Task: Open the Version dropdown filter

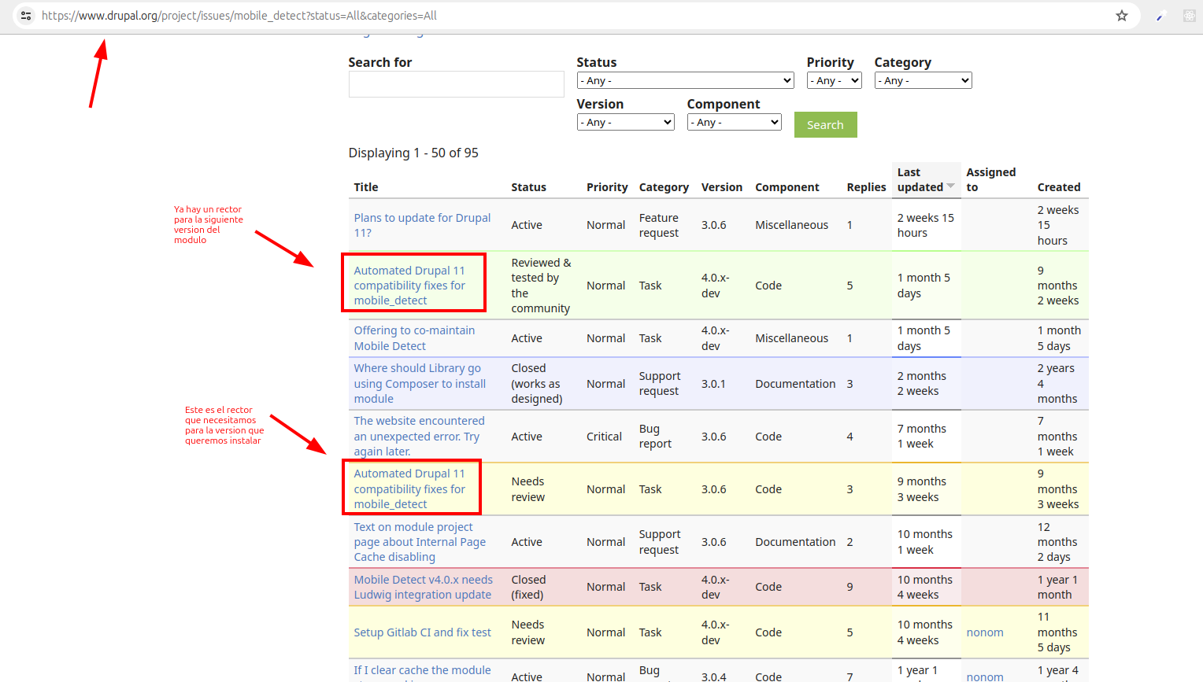Action: pyautogui.click(x=626, y=122)
